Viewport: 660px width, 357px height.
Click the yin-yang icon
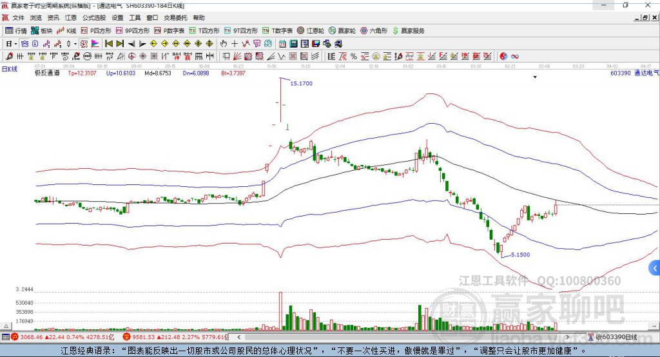(x=503, y=57)
